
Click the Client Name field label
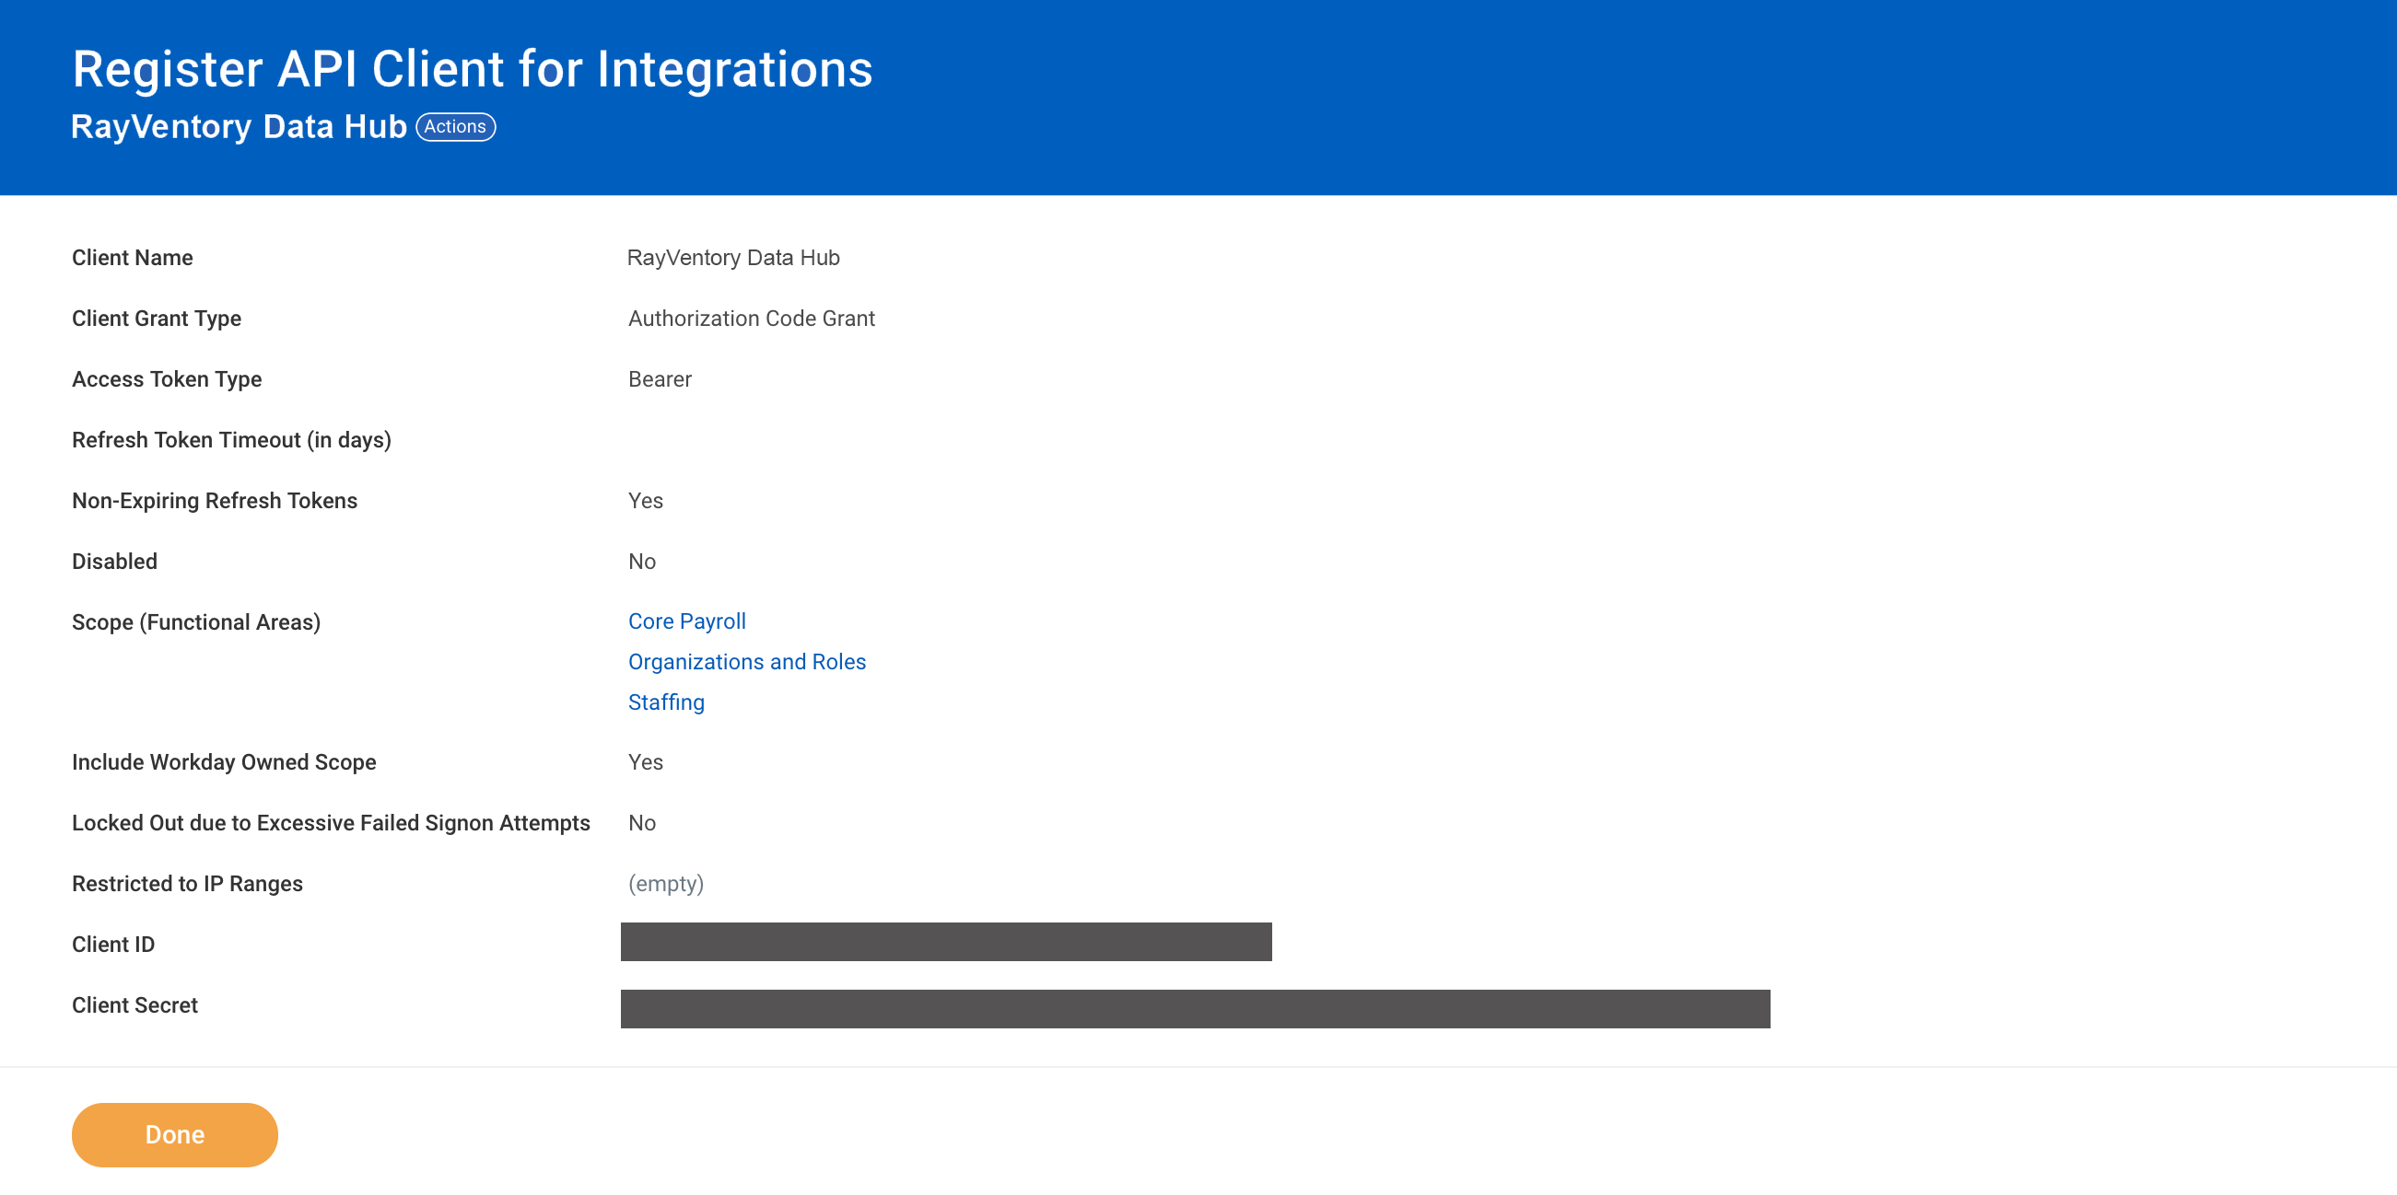point(132,258)
